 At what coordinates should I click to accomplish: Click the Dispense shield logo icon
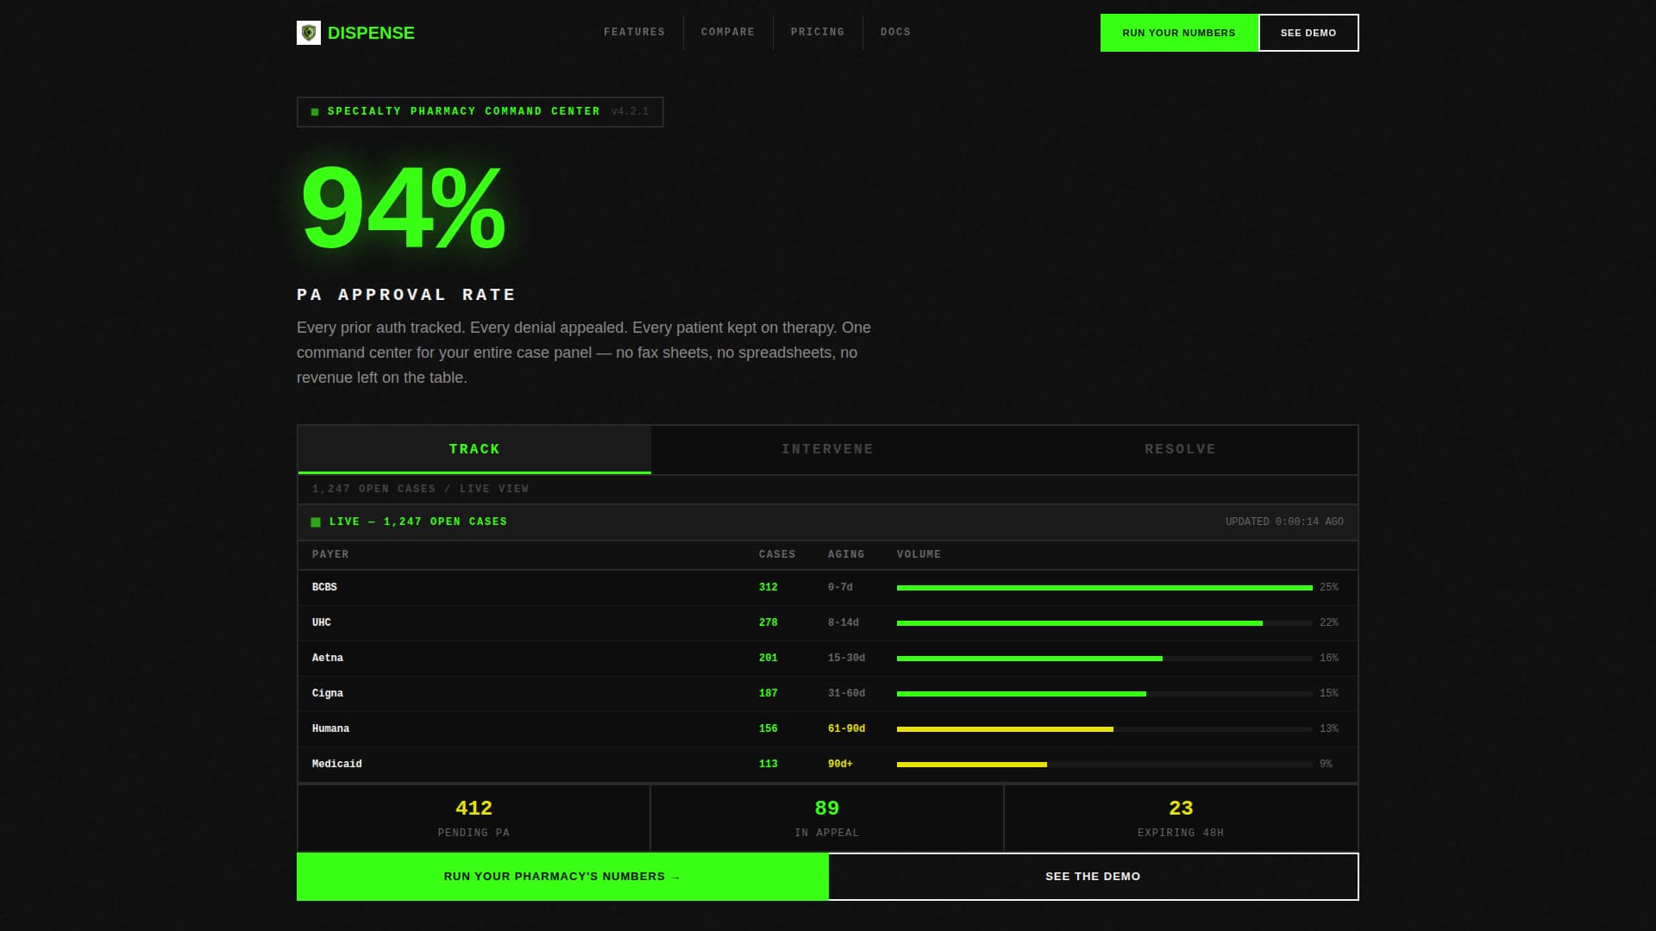(x=308, y=33)
